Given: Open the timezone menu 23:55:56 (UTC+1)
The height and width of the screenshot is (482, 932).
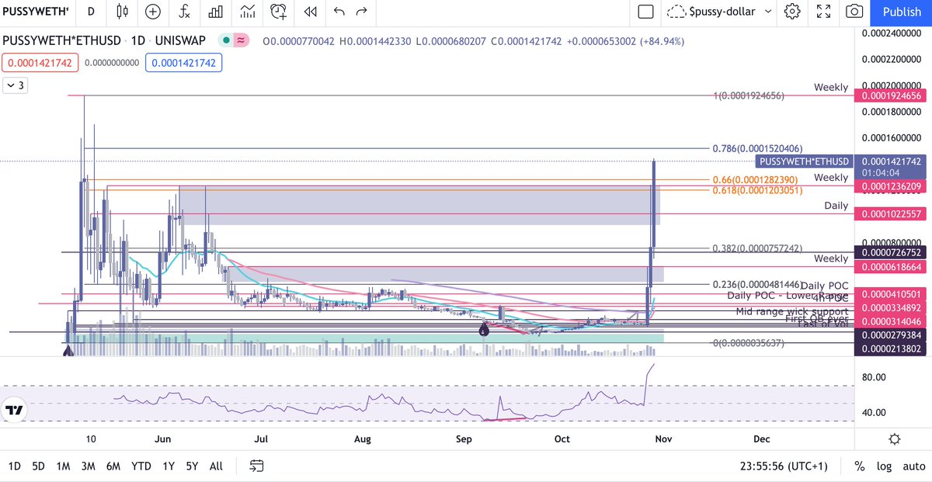Looking at the screenshot, I should point(785,466).
